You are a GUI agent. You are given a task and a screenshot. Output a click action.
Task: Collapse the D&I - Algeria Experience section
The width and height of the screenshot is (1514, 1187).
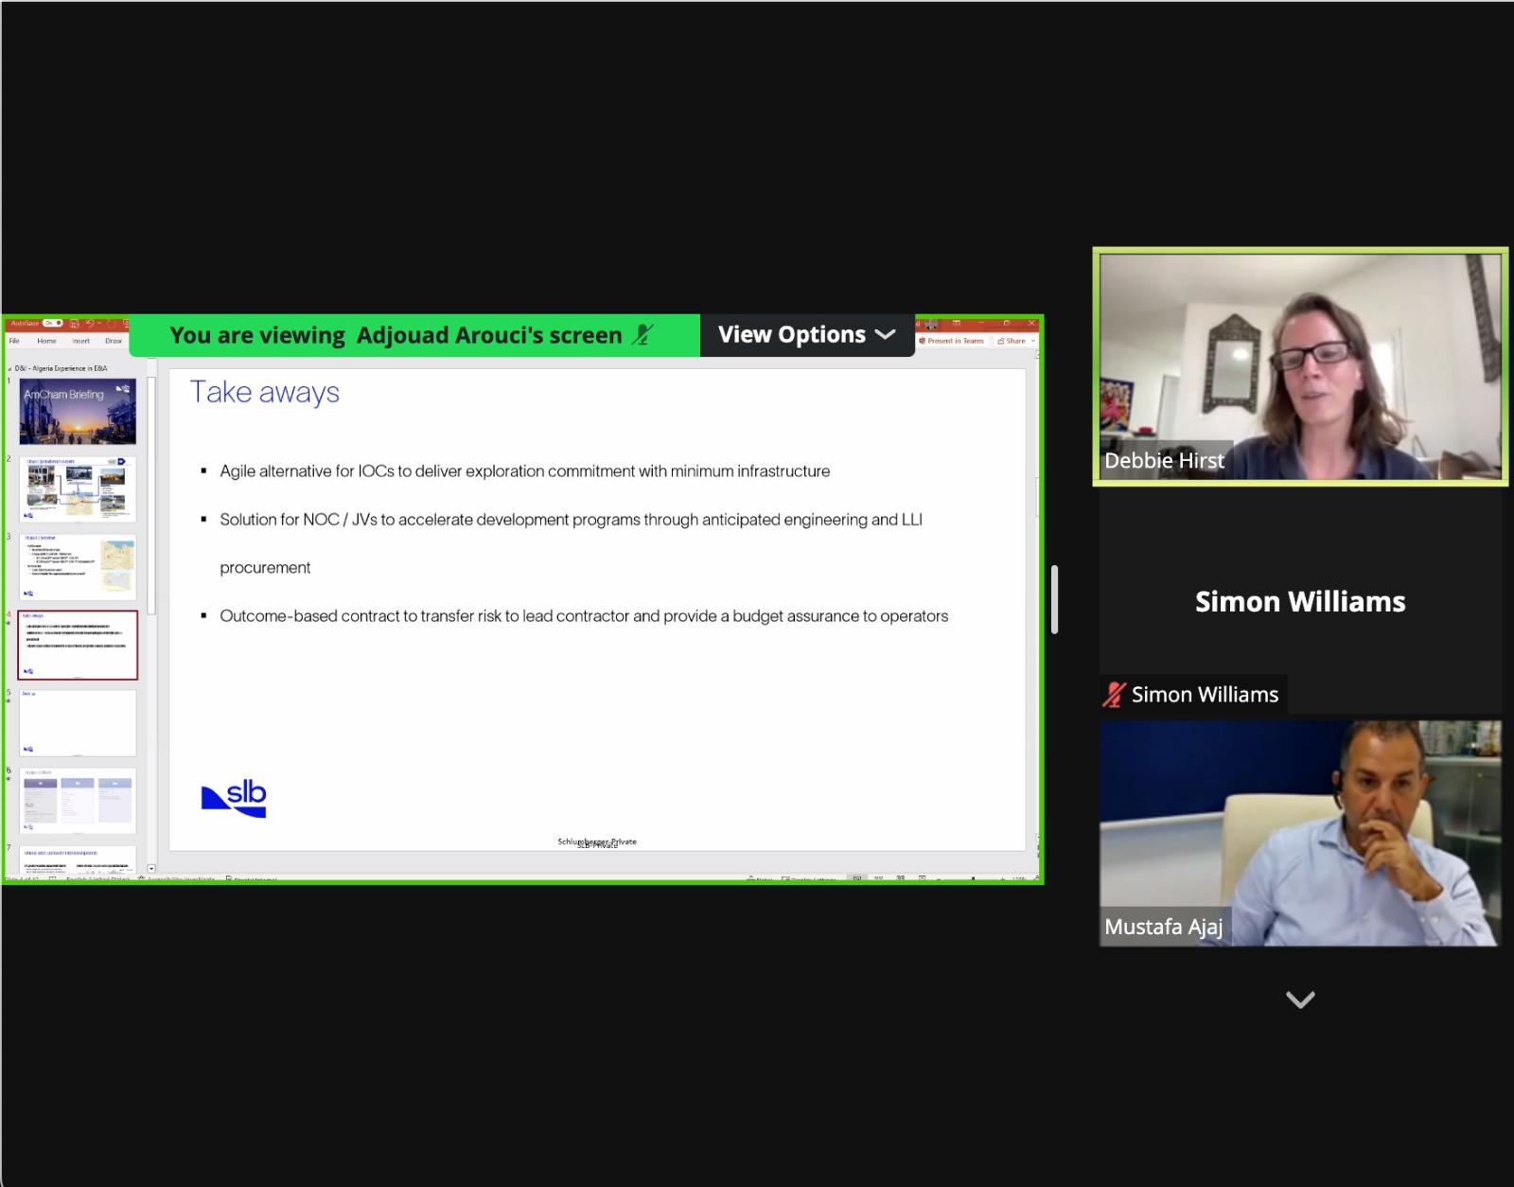tap(9, 368)
